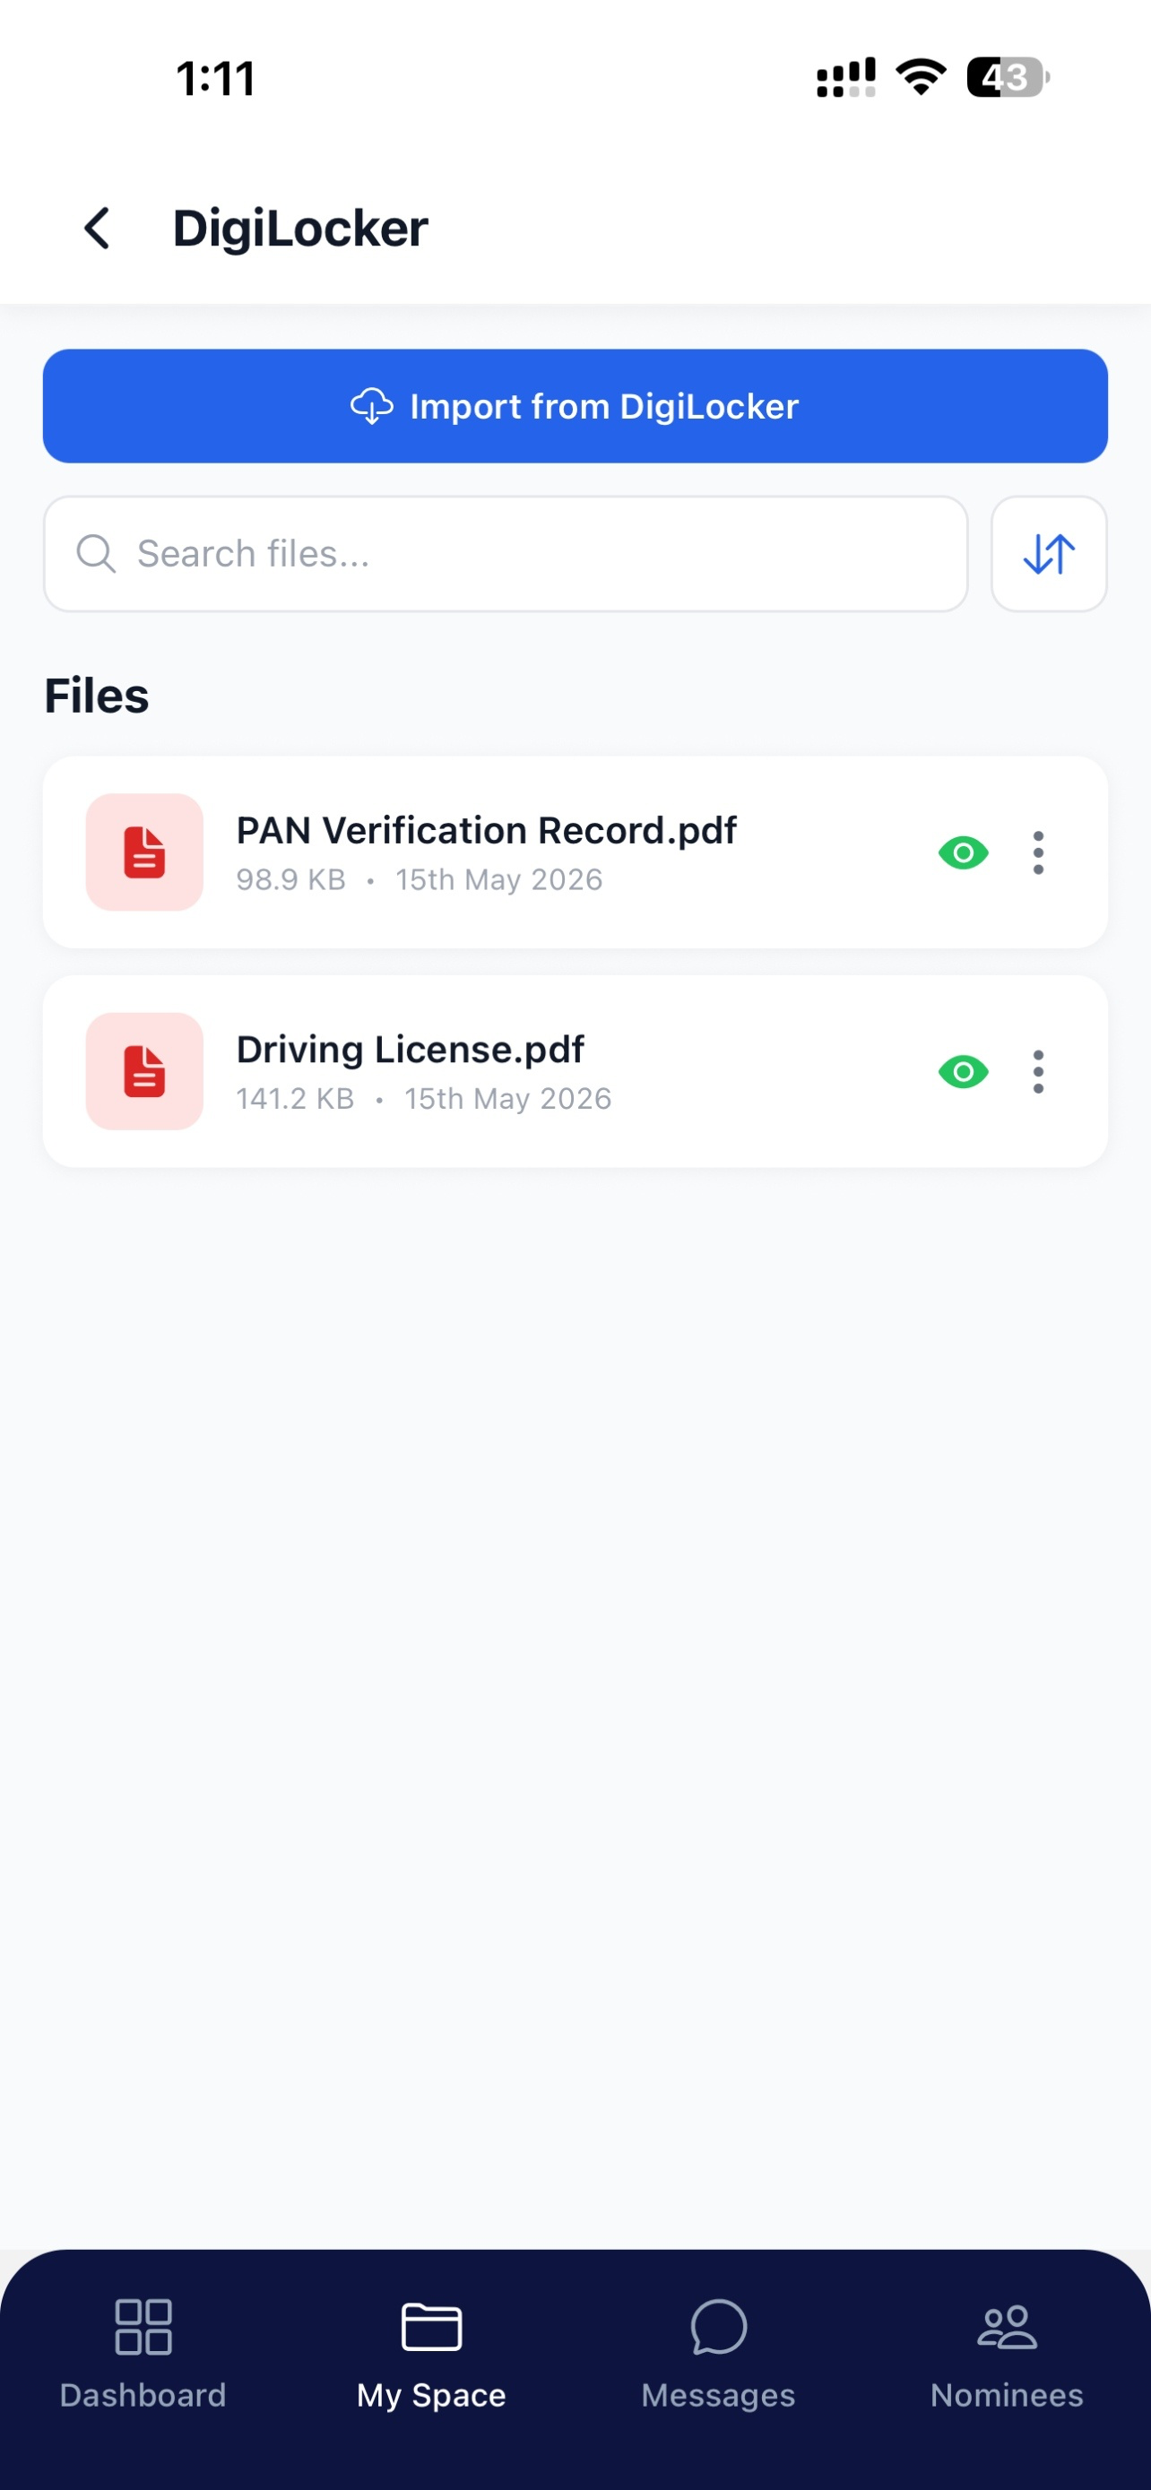Open Driving License.pdf file icon

[x=145, y=1071]
